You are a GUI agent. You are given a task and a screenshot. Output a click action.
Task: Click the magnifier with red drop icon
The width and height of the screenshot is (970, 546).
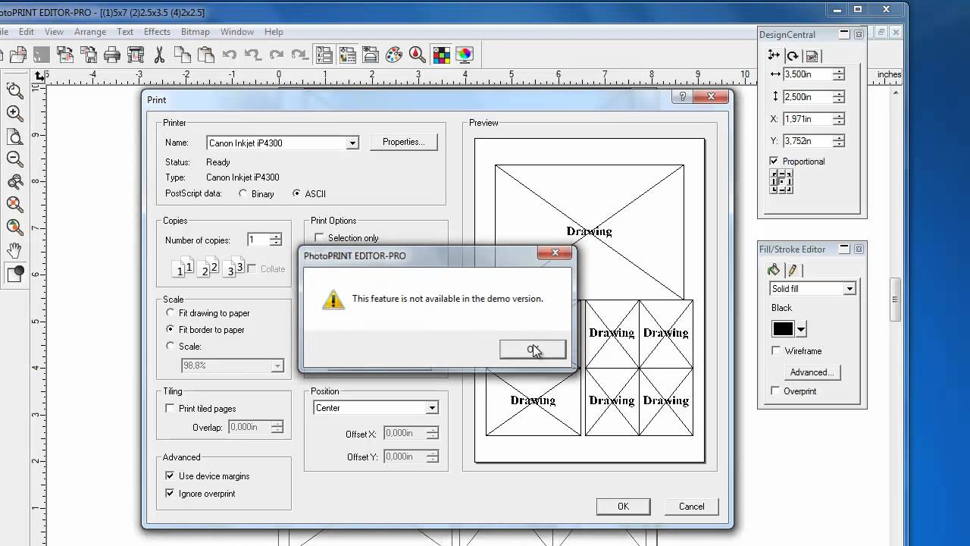click(x=417, y=55)
